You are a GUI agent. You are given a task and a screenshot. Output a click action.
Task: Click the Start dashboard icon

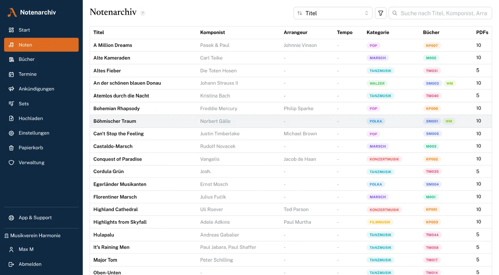(11, 30)
